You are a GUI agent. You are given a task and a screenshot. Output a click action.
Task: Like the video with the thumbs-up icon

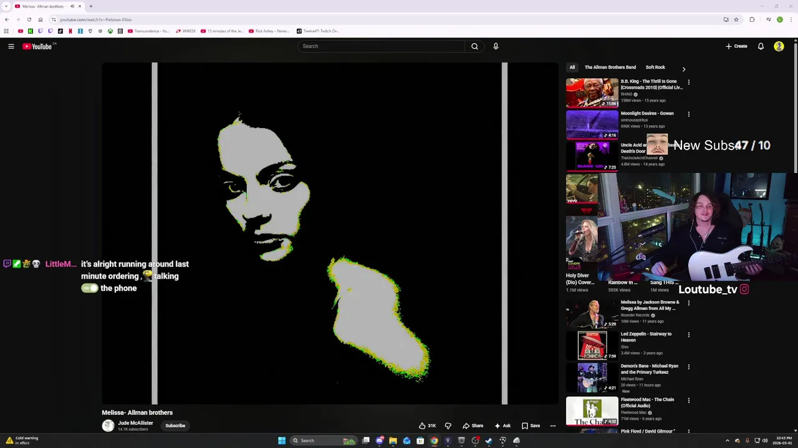point(422,426)
